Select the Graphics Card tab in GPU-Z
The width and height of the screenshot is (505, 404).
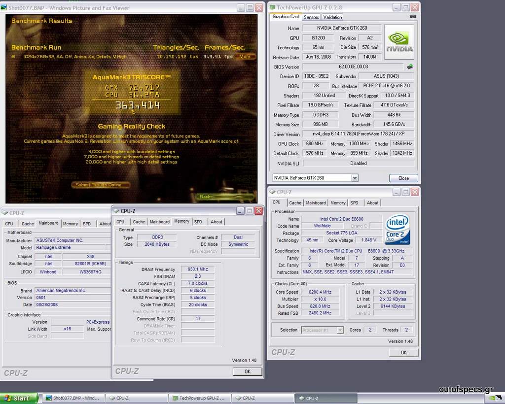point(286,17)
